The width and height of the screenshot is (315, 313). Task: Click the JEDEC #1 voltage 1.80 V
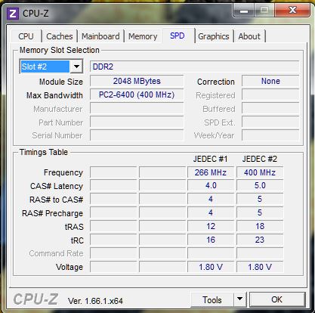click(x=211, y=267)
